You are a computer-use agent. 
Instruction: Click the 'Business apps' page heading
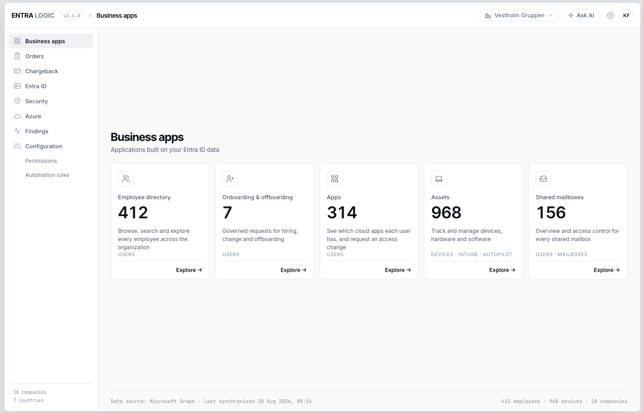147,137
